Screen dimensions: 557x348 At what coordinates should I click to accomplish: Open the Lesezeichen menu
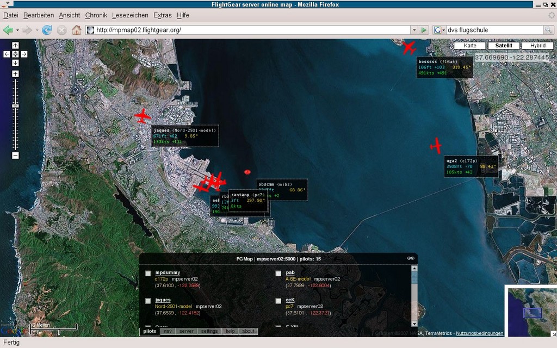click(x=131, y=15)
